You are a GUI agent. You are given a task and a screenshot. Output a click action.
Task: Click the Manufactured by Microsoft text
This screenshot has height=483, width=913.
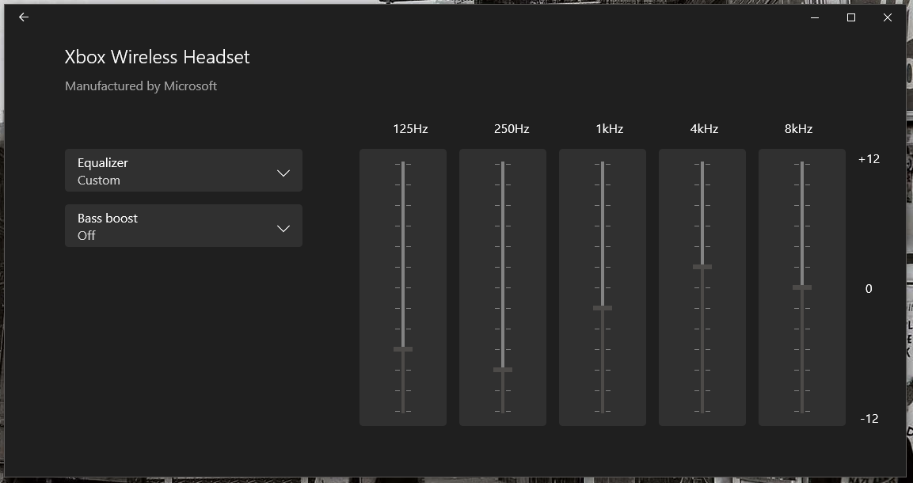141,86
